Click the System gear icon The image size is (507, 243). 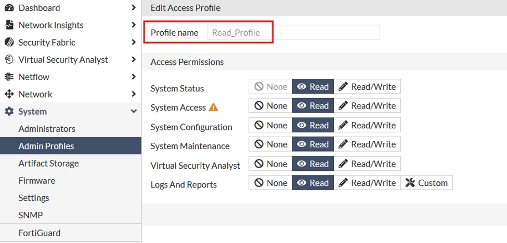point(9,112)
